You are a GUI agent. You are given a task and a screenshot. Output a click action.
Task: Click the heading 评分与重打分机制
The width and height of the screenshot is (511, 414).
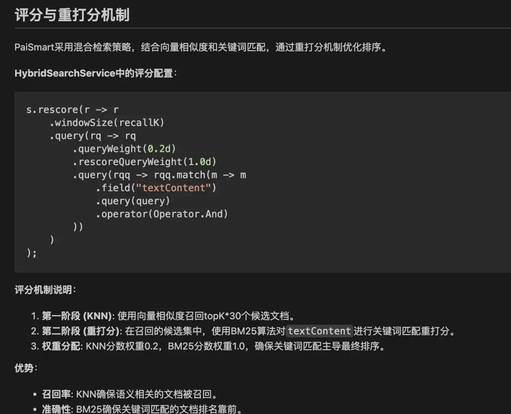(72, 15)
